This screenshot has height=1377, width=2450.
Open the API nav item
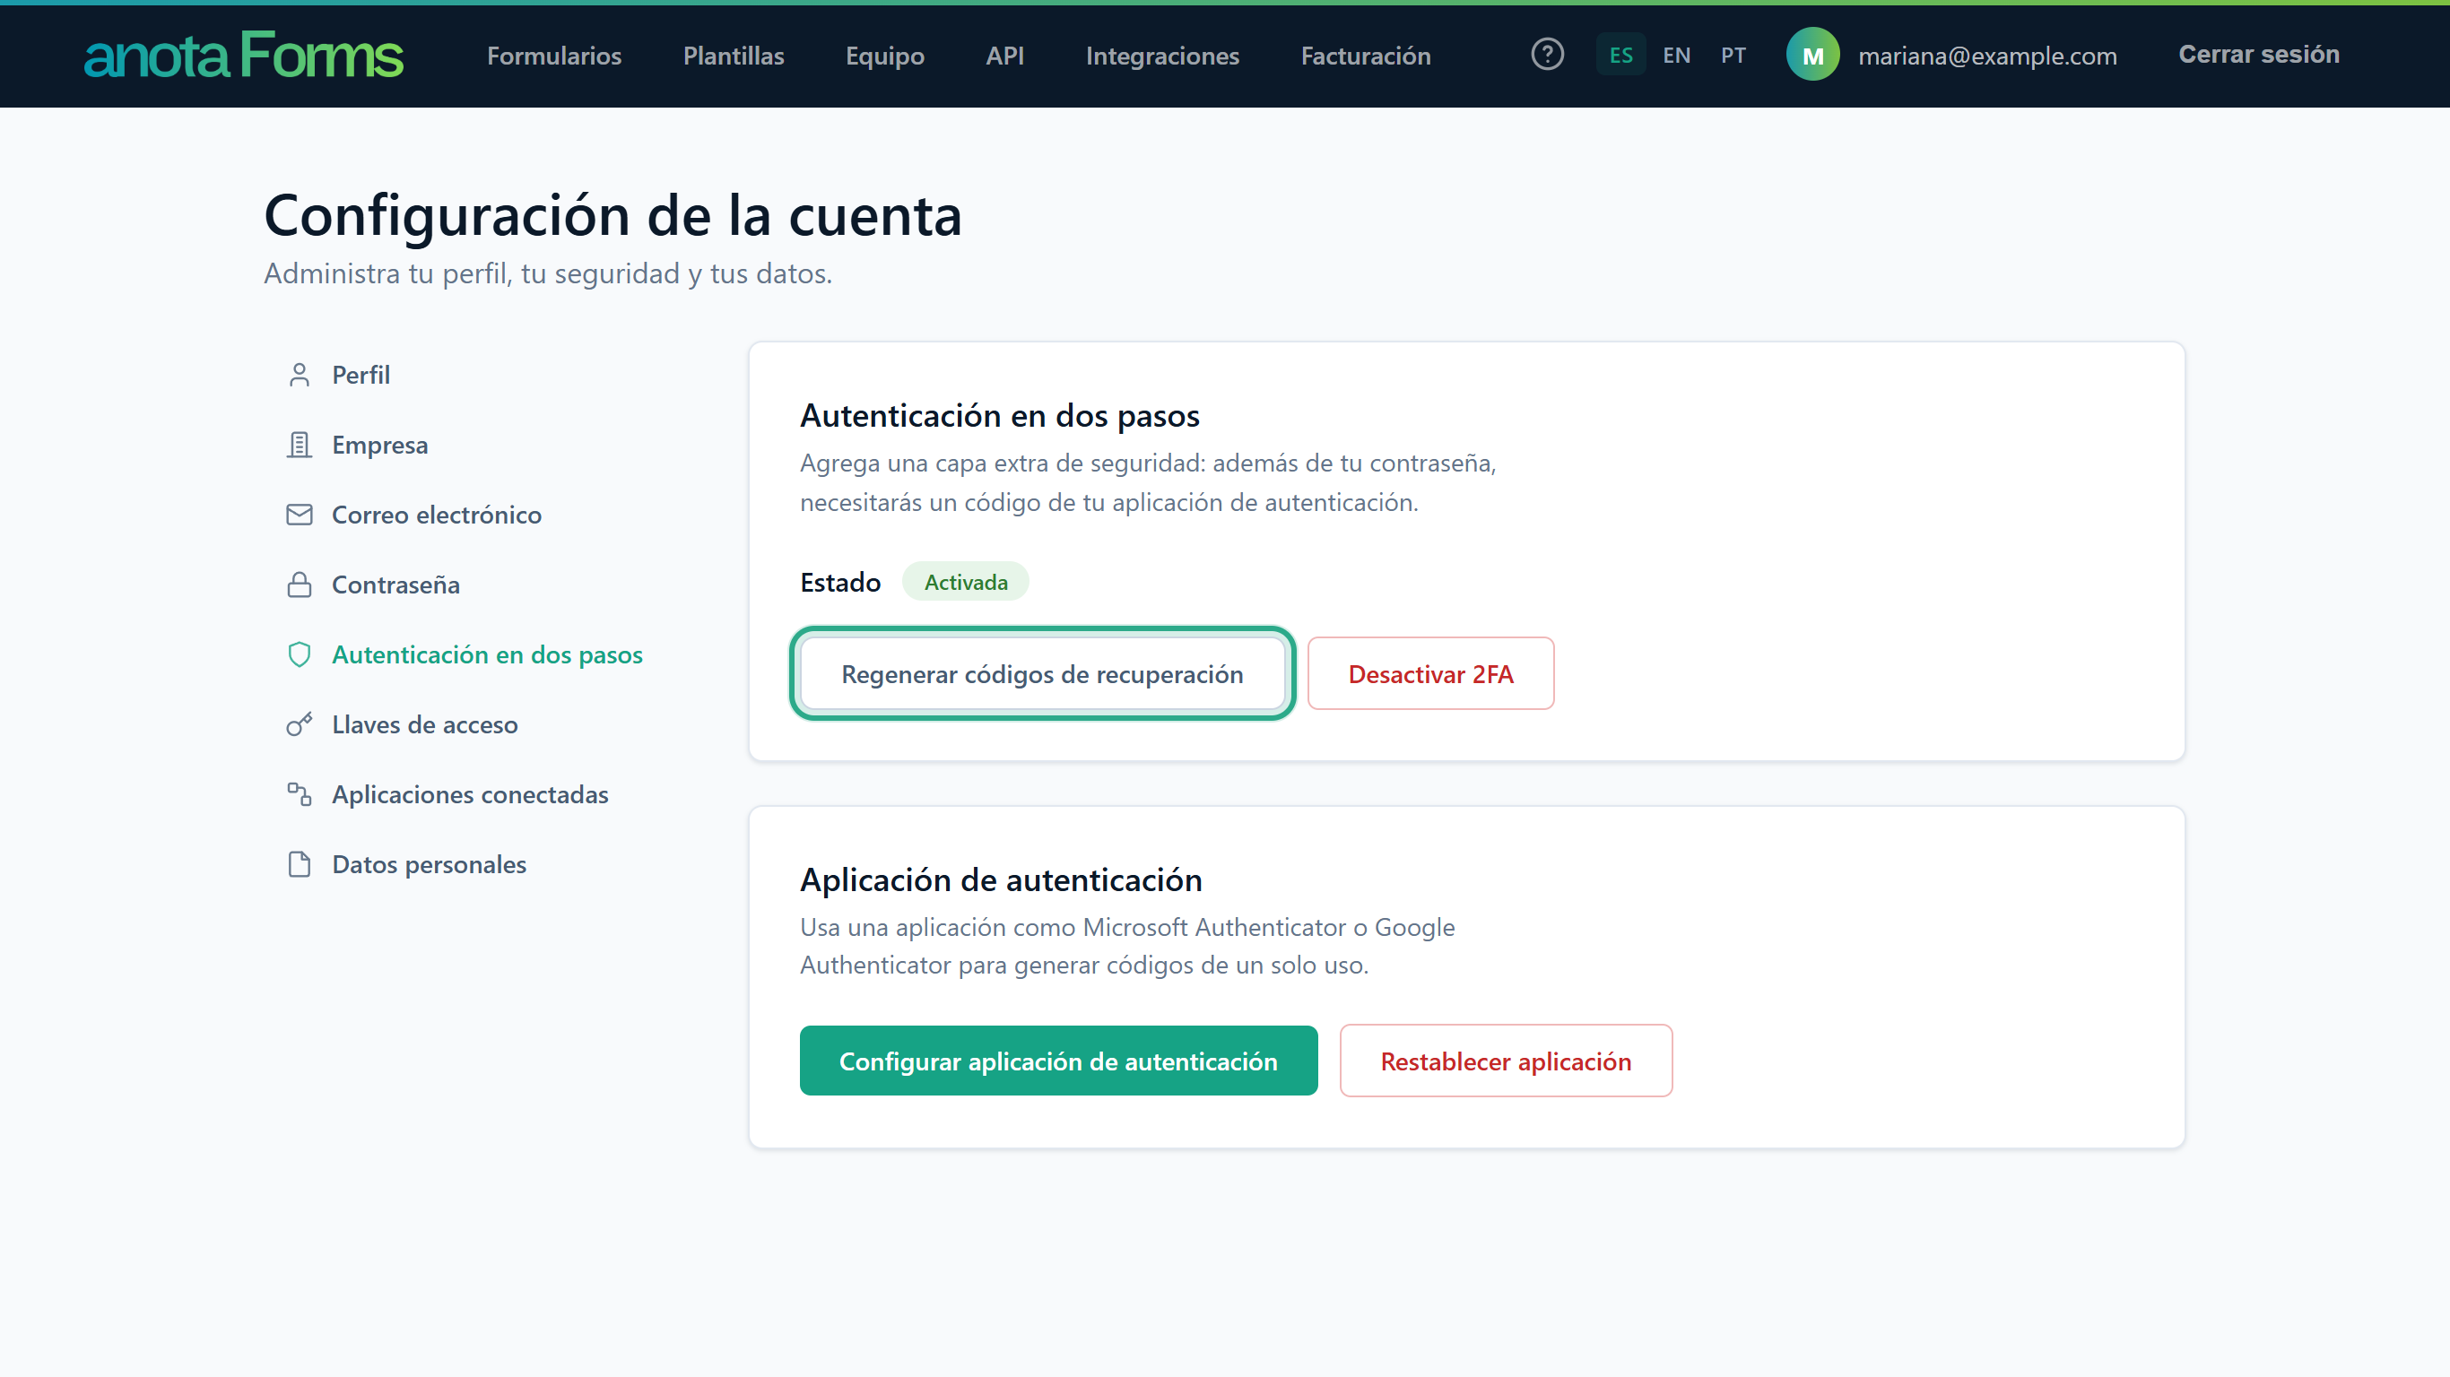(1004, 56)
